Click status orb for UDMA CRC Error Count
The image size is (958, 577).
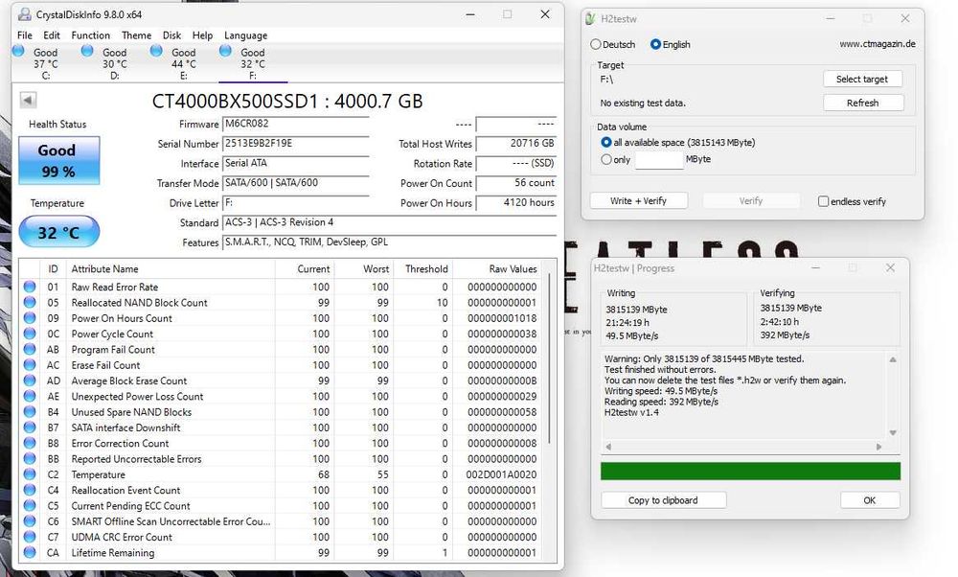pos(30,537)
